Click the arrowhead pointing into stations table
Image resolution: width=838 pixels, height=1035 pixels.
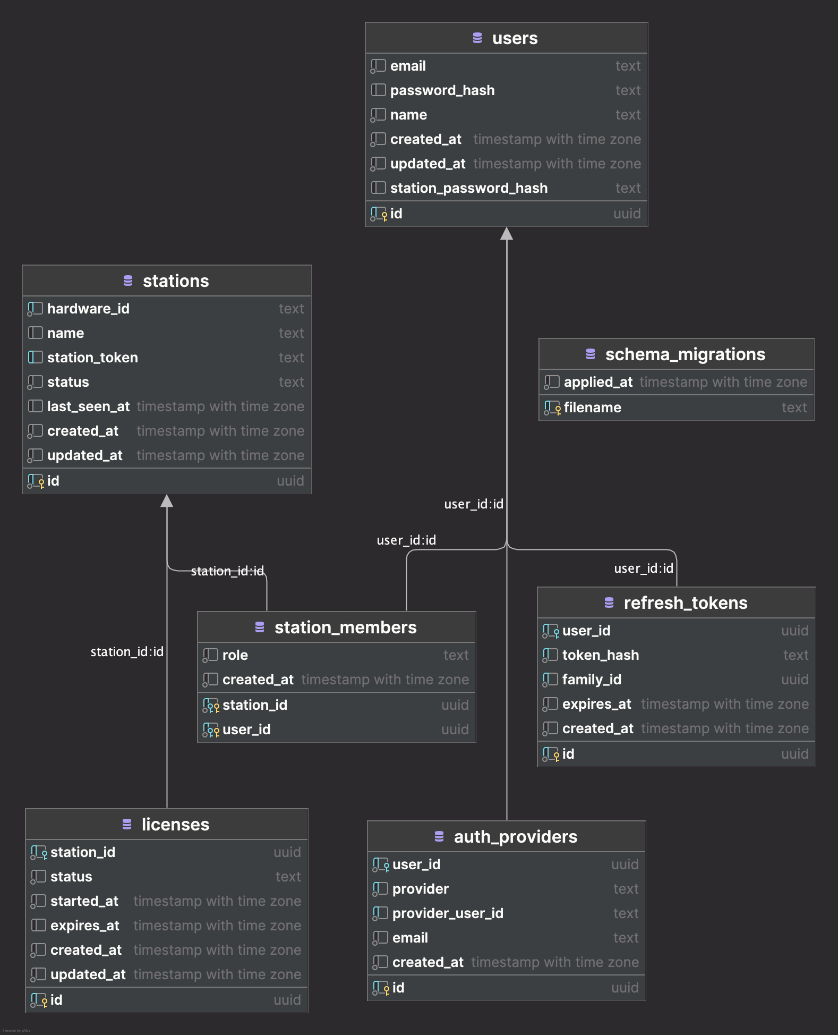pyautogui.click(x=167, y=501)
